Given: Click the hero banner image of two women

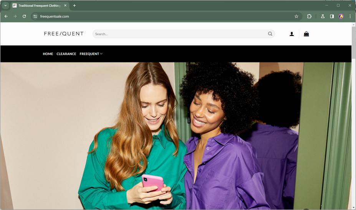Looking at the screenshot, I should pos(176,136).
